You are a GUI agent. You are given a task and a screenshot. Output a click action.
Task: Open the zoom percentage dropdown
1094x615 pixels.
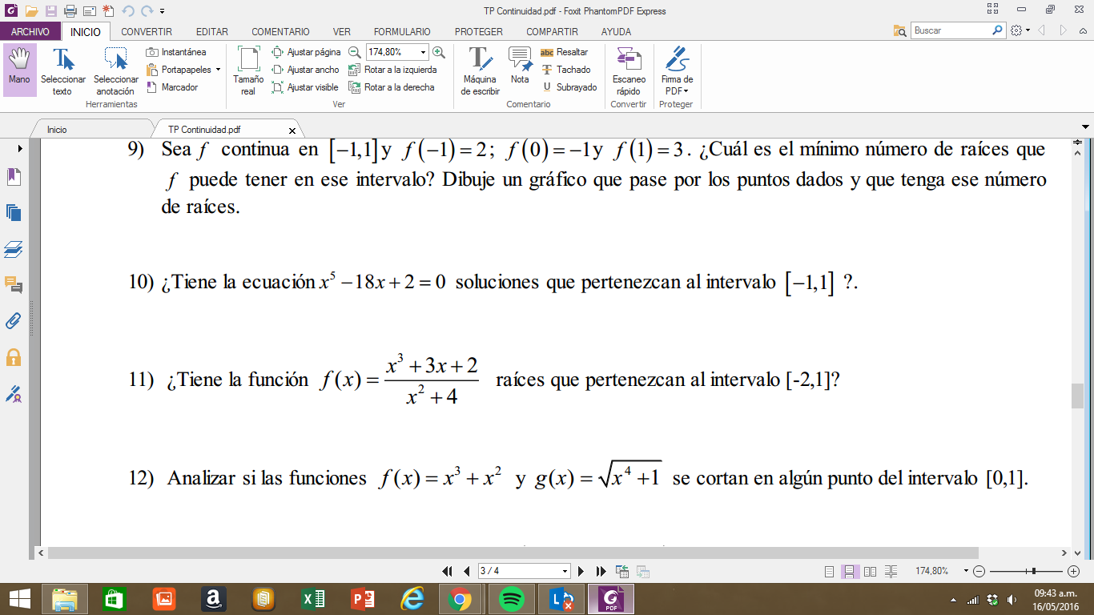(423, 52)
